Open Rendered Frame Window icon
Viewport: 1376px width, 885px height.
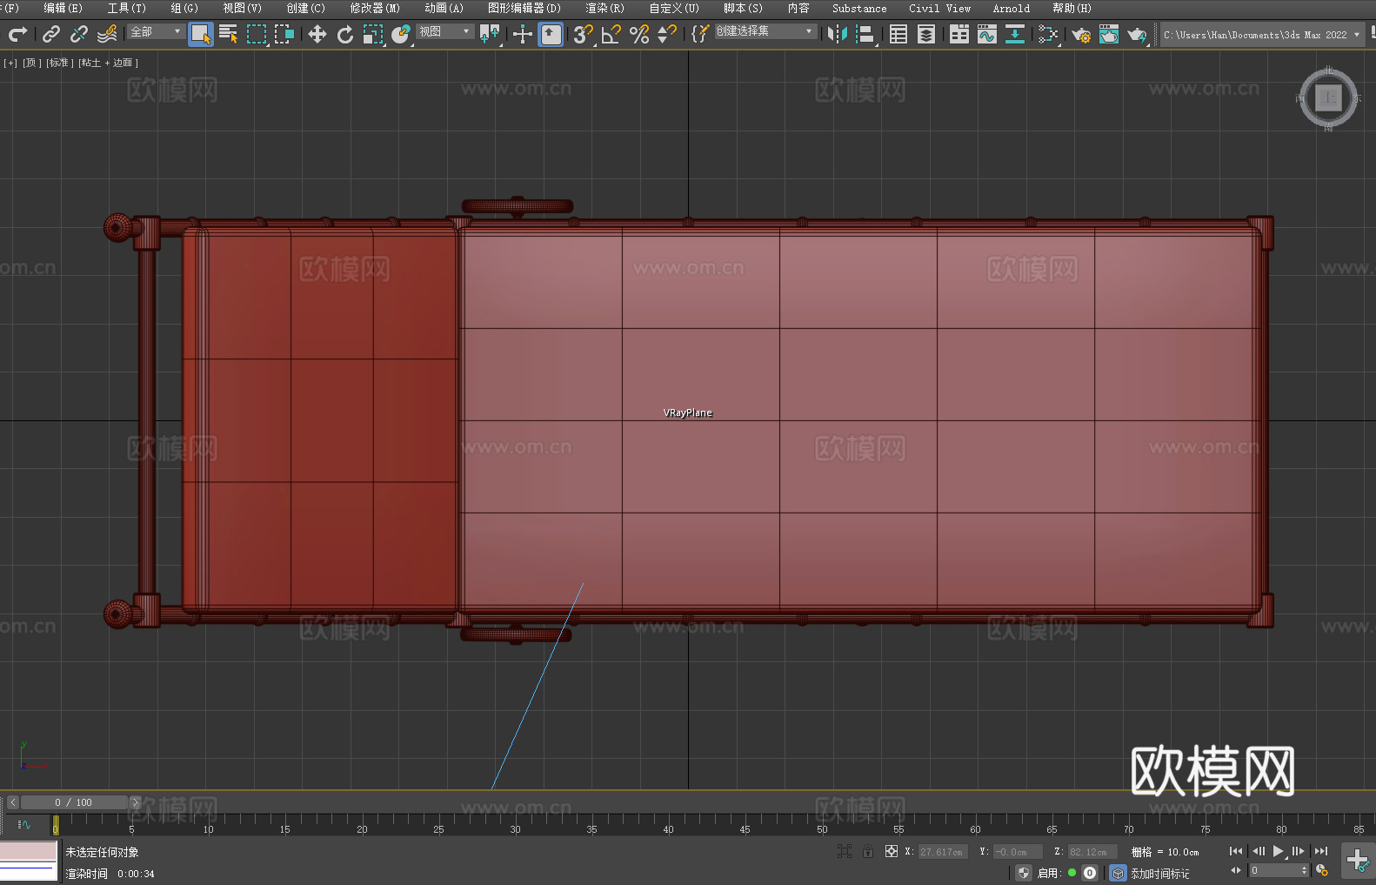[x=1109, y=34]
